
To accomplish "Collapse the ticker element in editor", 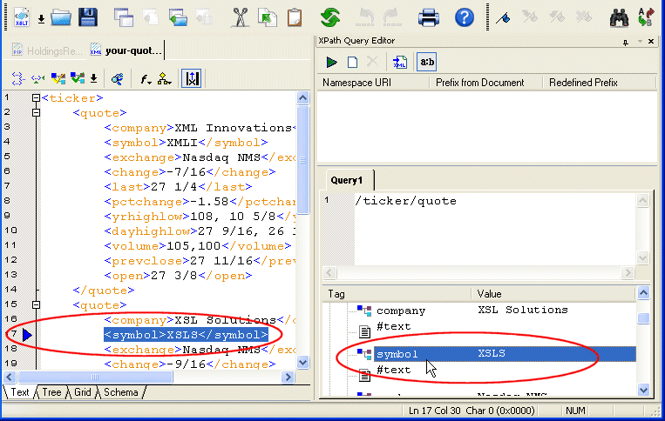I will [36, 99].
